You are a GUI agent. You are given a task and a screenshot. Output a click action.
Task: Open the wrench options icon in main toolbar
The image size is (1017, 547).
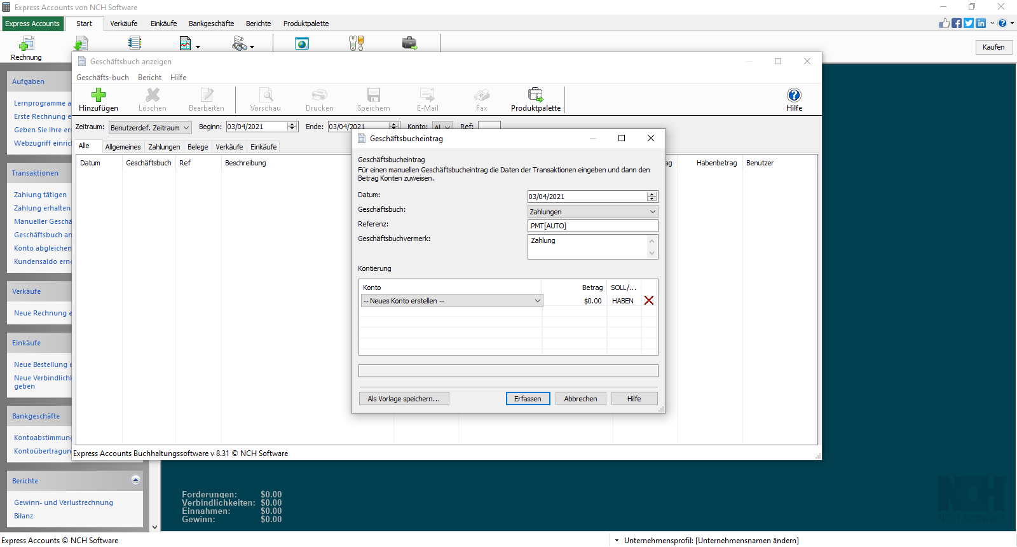(356, 43)
